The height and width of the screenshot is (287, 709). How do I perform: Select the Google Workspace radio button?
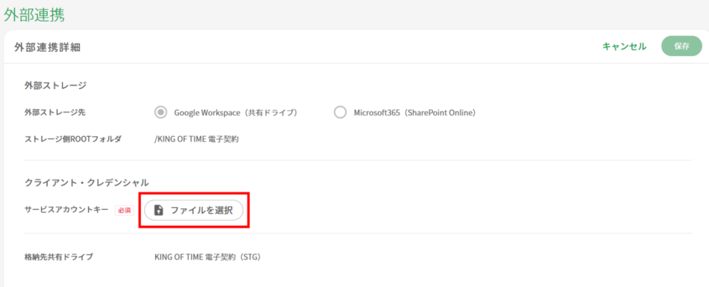pyautogui.click(x=161, y=113)
